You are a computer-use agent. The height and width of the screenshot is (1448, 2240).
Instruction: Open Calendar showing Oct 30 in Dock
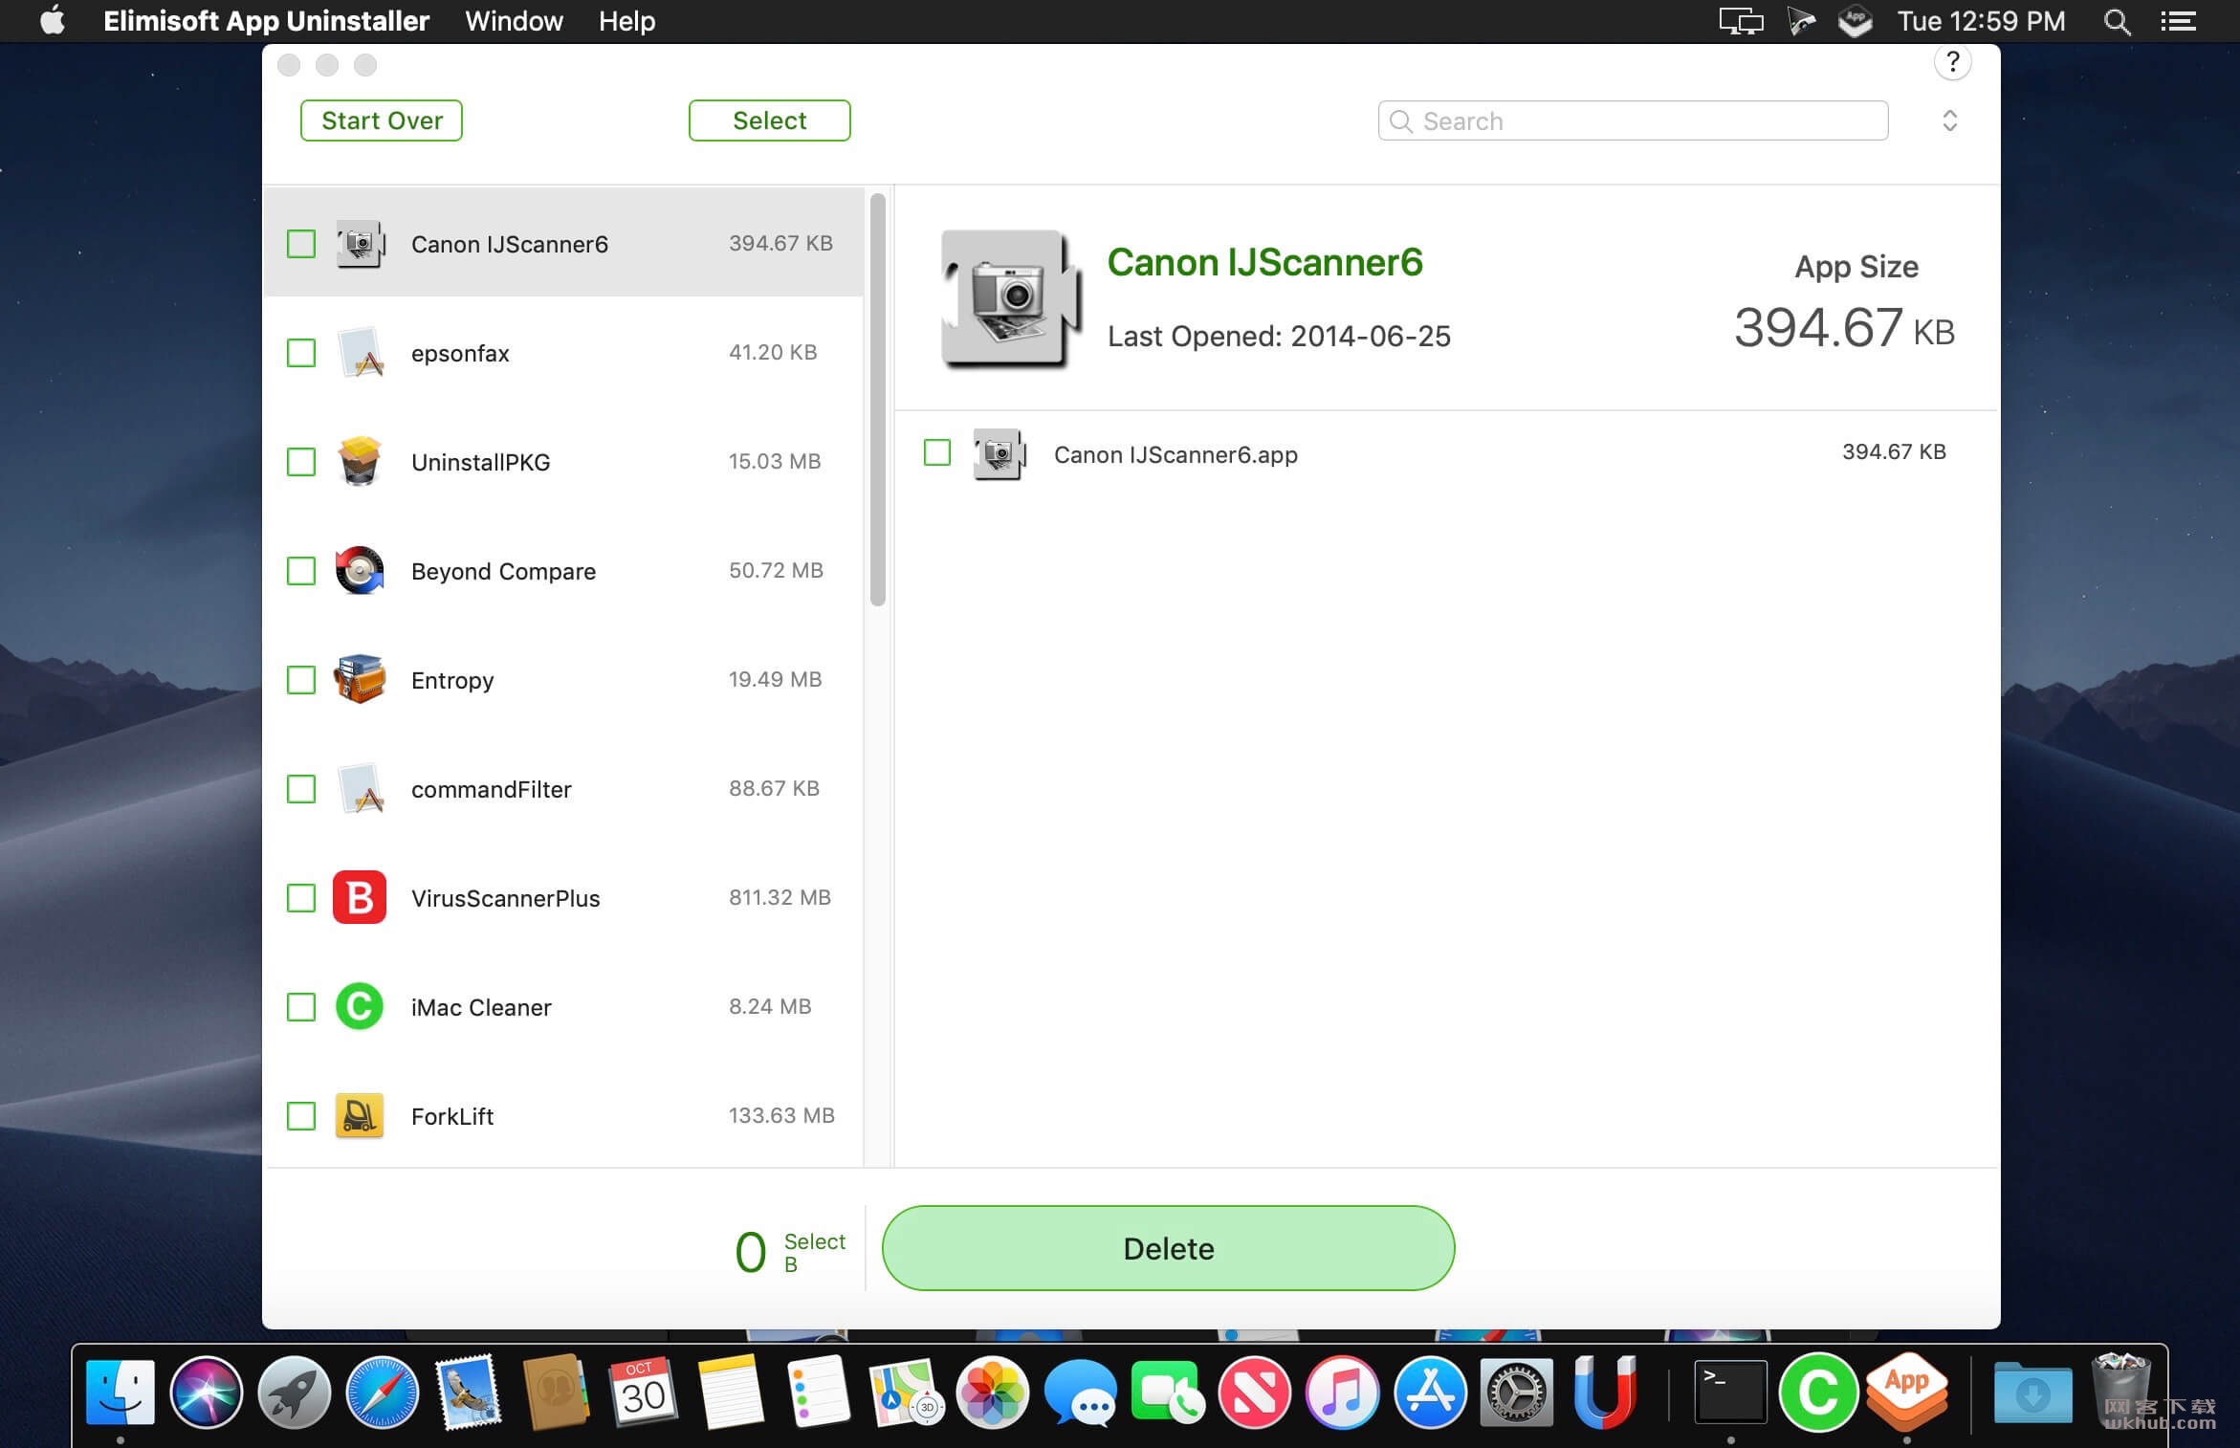(644, 1392)
